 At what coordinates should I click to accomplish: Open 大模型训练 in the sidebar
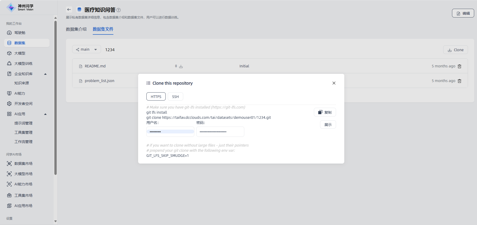(x=23, y=64)
